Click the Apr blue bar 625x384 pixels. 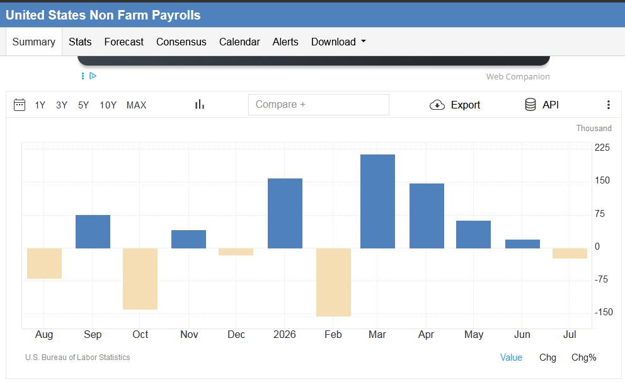tap(427, 216)
